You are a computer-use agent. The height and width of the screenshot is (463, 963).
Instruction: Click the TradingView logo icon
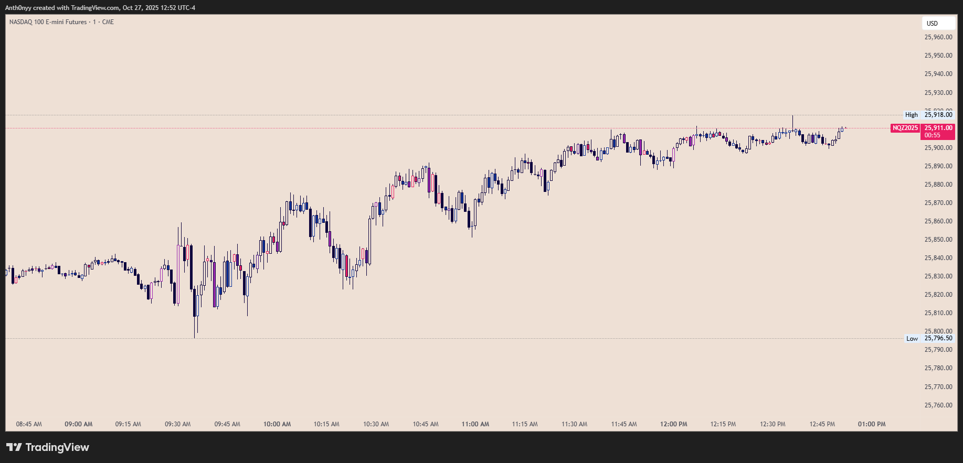click(x=14, y=447)
